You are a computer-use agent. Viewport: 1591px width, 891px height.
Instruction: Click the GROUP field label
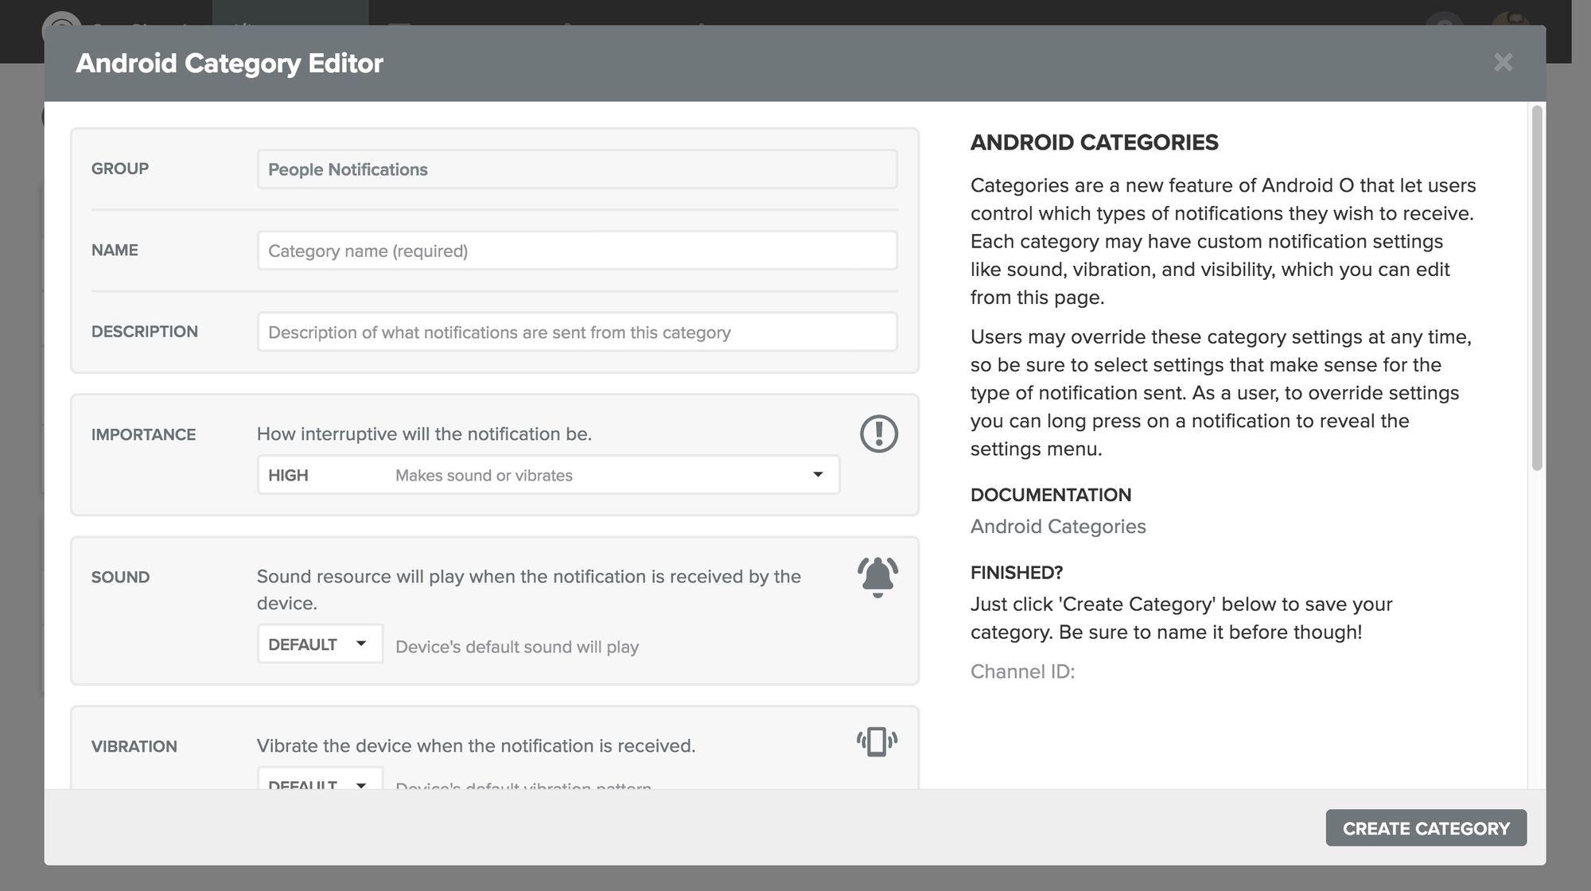[x=119, y=169]
